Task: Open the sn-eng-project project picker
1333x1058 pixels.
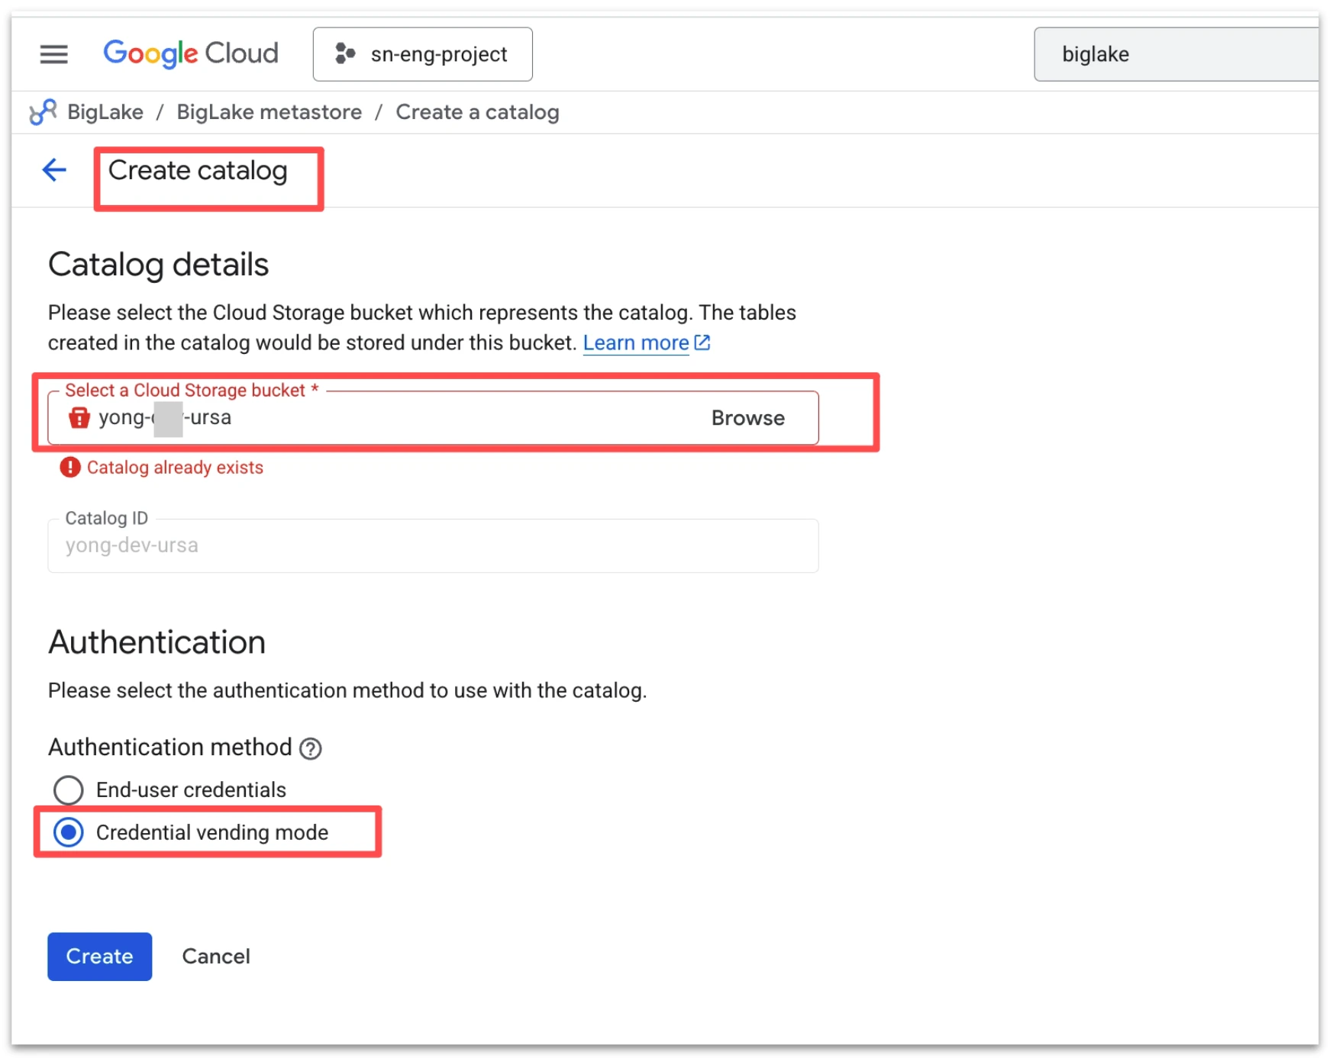Action: 422,54
